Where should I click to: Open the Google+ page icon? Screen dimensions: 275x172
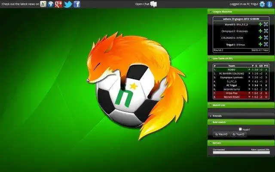[58, 4]
